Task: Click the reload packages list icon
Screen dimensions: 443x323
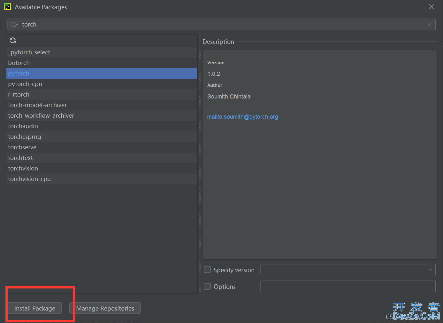Action: (13, 40)
